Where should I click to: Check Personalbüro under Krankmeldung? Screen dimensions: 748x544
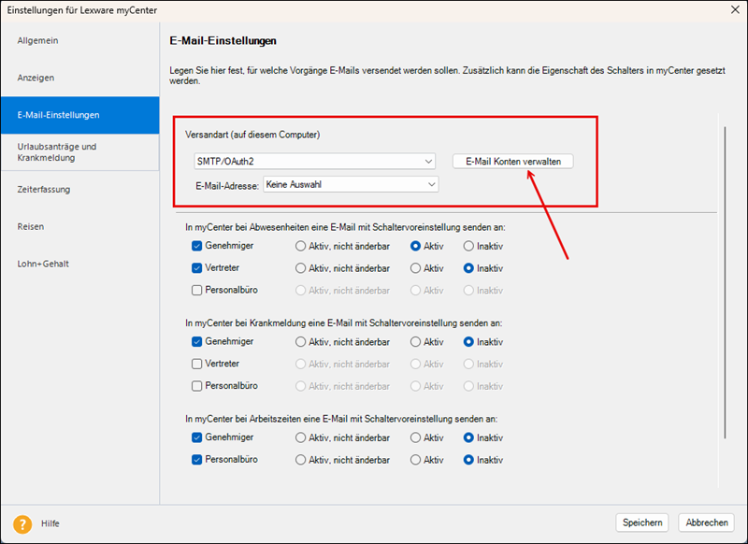point(196,386)
